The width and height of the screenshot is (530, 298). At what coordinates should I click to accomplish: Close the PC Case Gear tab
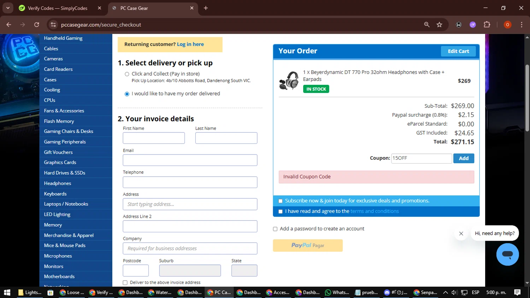(192, 8)
